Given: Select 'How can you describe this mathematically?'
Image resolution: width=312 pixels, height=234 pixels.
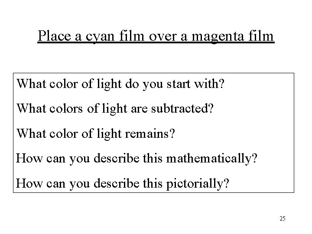Looking at the screenshot, I should pyautogui.click(x=136, y=159).
